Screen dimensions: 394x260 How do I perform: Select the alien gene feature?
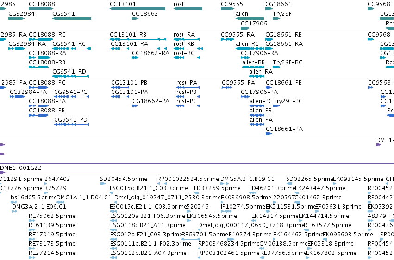click(250, 19)
